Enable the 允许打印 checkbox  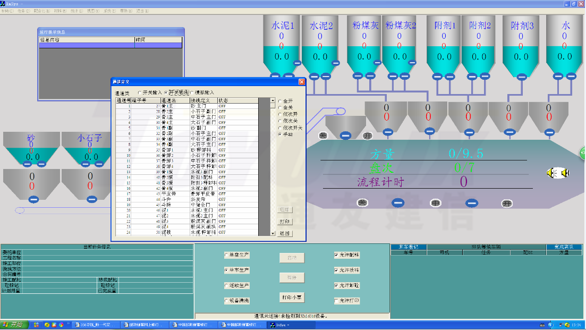(336, 301)
